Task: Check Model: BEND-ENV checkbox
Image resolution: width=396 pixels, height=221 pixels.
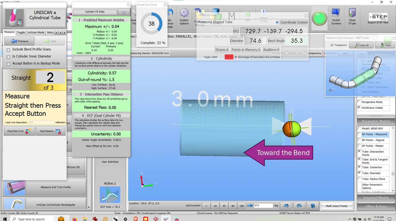Action: [359, 128]
